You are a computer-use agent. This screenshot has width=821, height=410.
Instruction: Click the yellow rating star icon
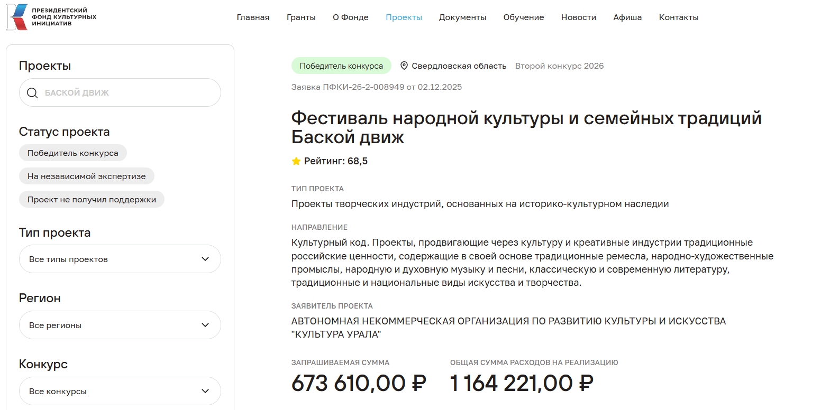coord(296,161)
